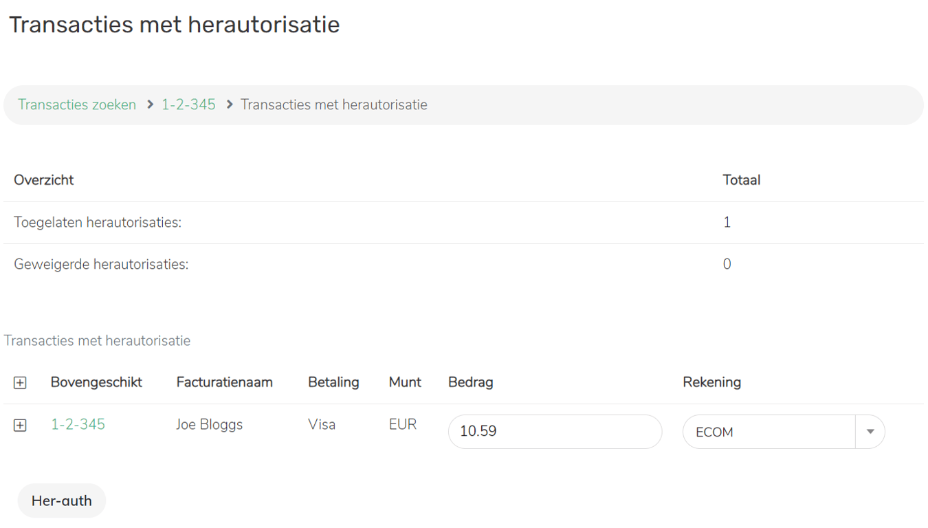Click the Rekening dropdown arrow
This screenshot has width=928, height=528.
pos(870,432)
